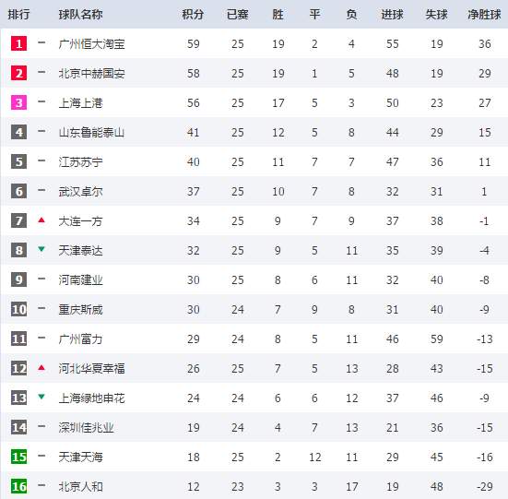
Task: Click the red rank 2 badge
Action: (18, 73)
